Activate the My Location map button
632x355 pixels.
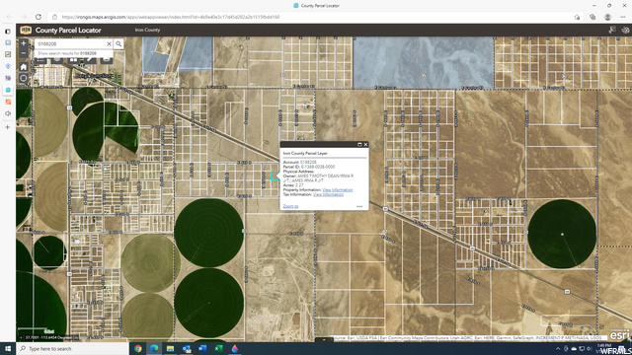24,79
